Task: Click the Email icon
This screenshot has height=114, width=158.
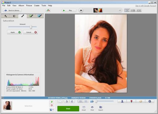Action: [84, 108]
